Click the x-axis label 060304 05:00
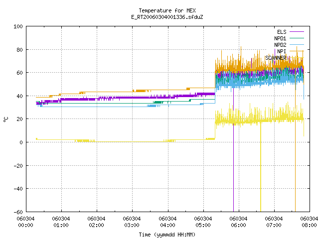Image resolution: width=319 pixels, height=239 pixels. tap(203, 222)
